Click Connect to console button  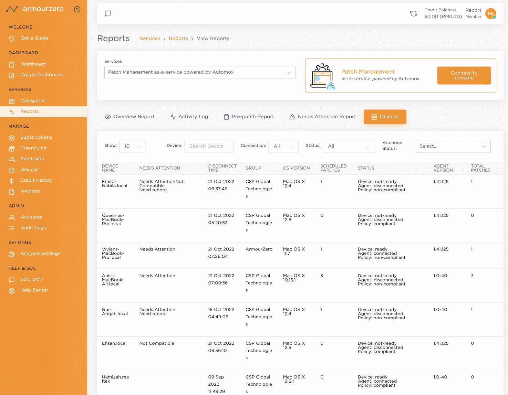tap(464, 75)
